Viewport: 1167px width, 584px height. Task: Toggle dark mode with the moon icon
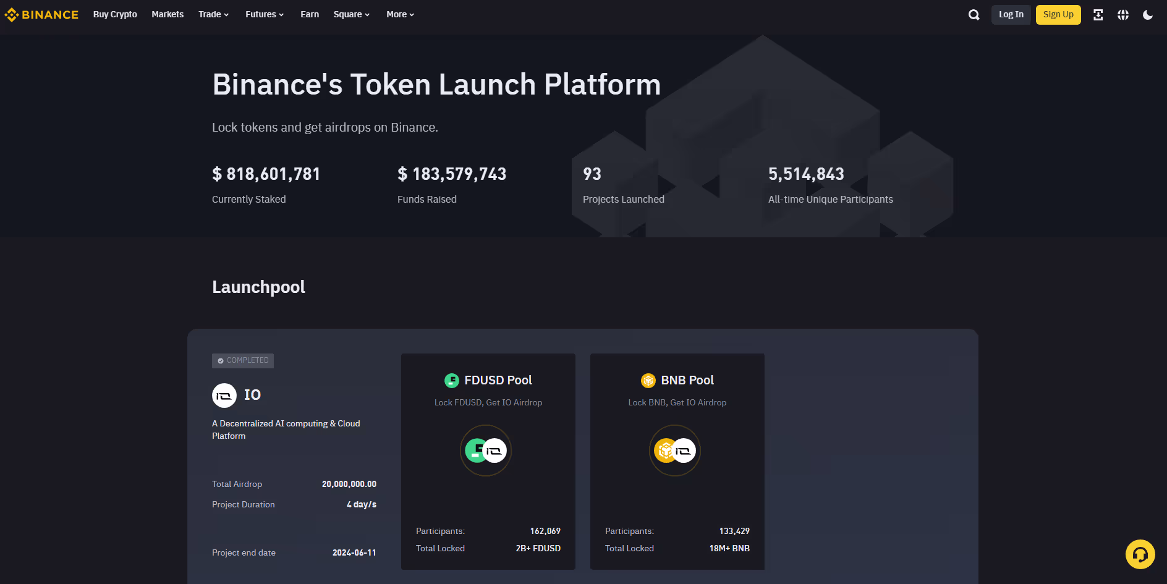click(x=1148, y=15)
